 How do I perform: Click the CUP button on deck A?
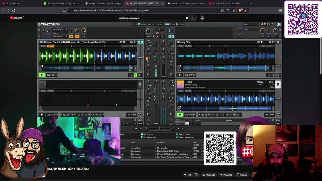53,75
